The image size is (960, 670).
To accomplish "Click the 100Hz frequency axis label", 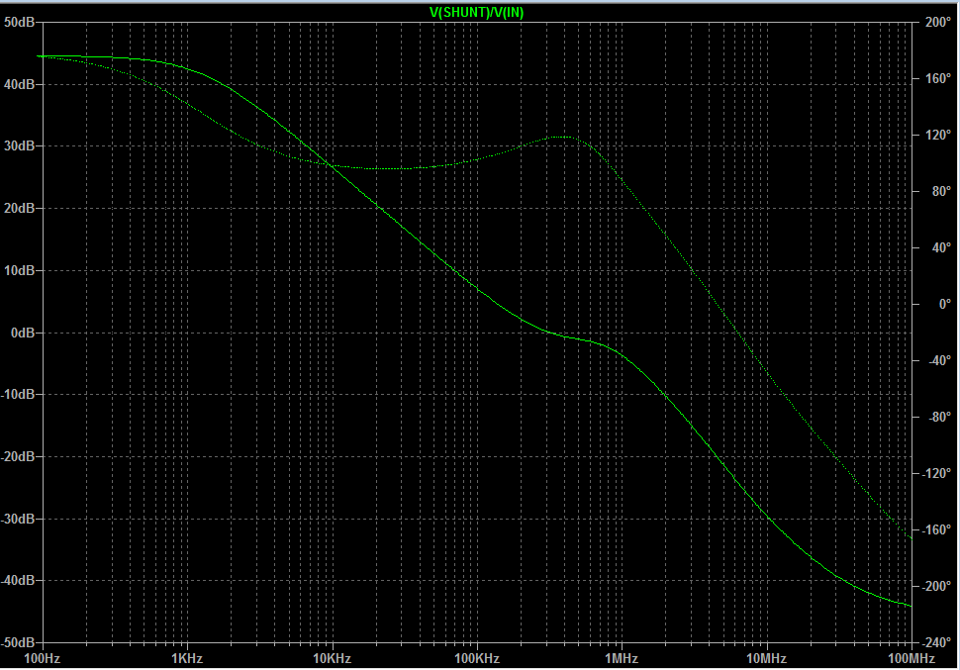I will coord(42,659).
